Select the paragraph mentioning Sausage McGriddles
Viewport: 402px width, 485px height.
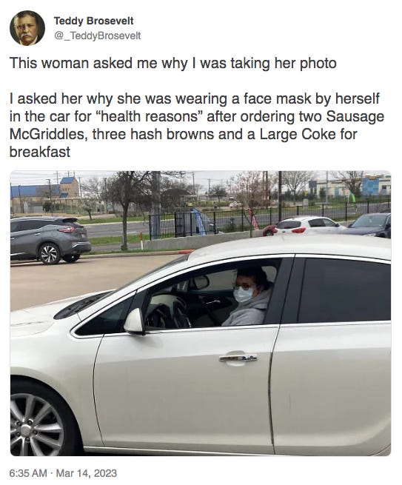197,125
